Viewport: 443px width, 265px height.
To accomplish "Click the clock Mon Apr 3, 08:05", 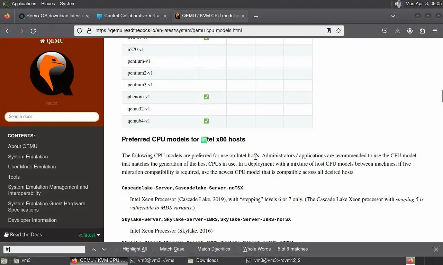I will point(424,3).
